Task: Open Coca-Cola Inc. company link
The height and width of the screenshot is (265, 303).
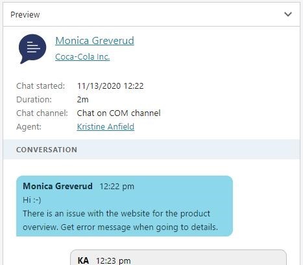Action: coord(82,57)
